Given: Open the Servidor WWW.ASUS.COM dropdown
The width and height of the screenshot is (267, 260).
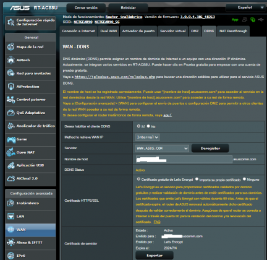Looking at the screenshot, I should pos(162,149).
